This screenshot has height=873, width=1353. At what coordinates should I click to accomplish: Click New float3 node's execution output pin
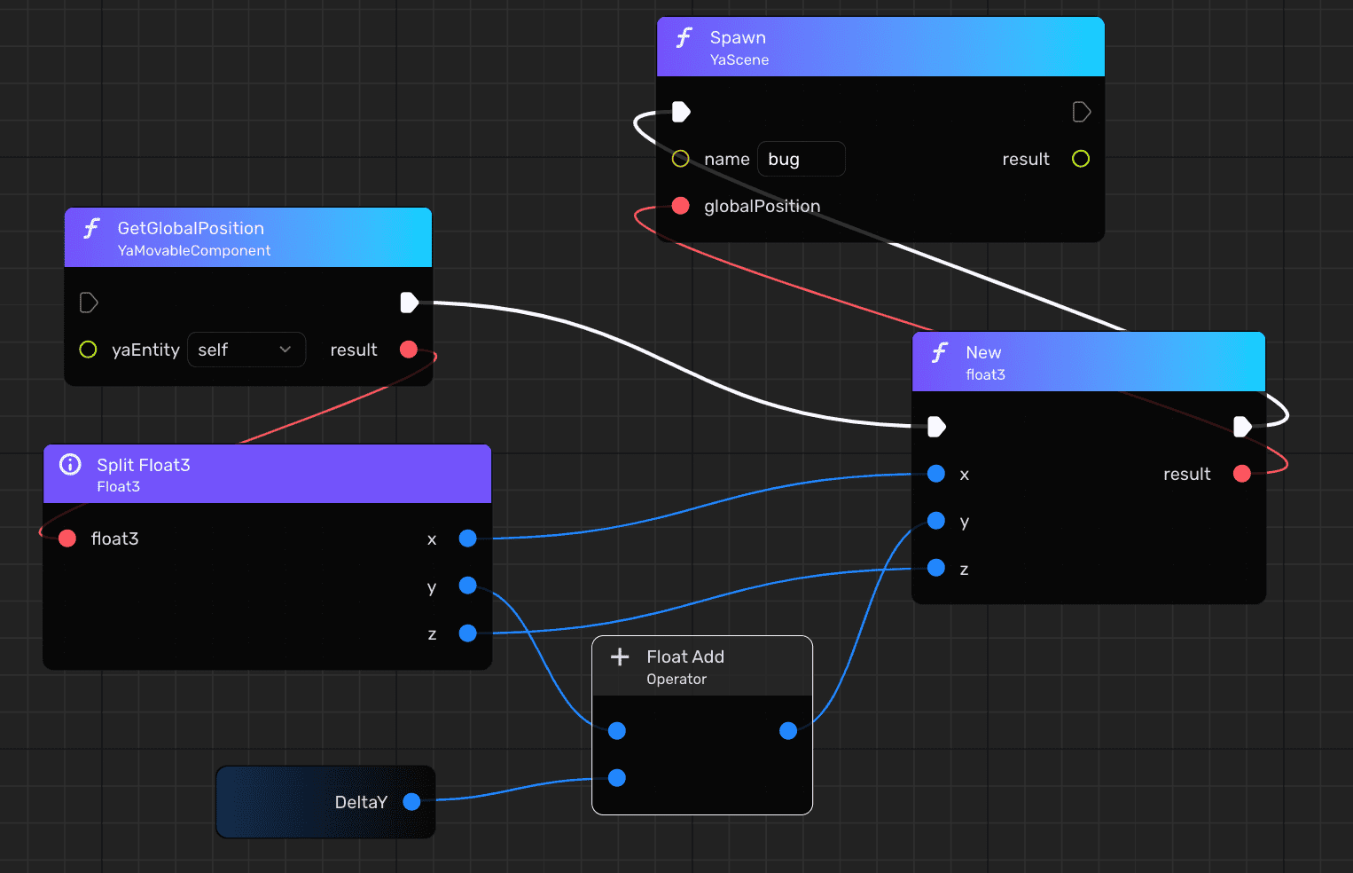click(1242, 427)
